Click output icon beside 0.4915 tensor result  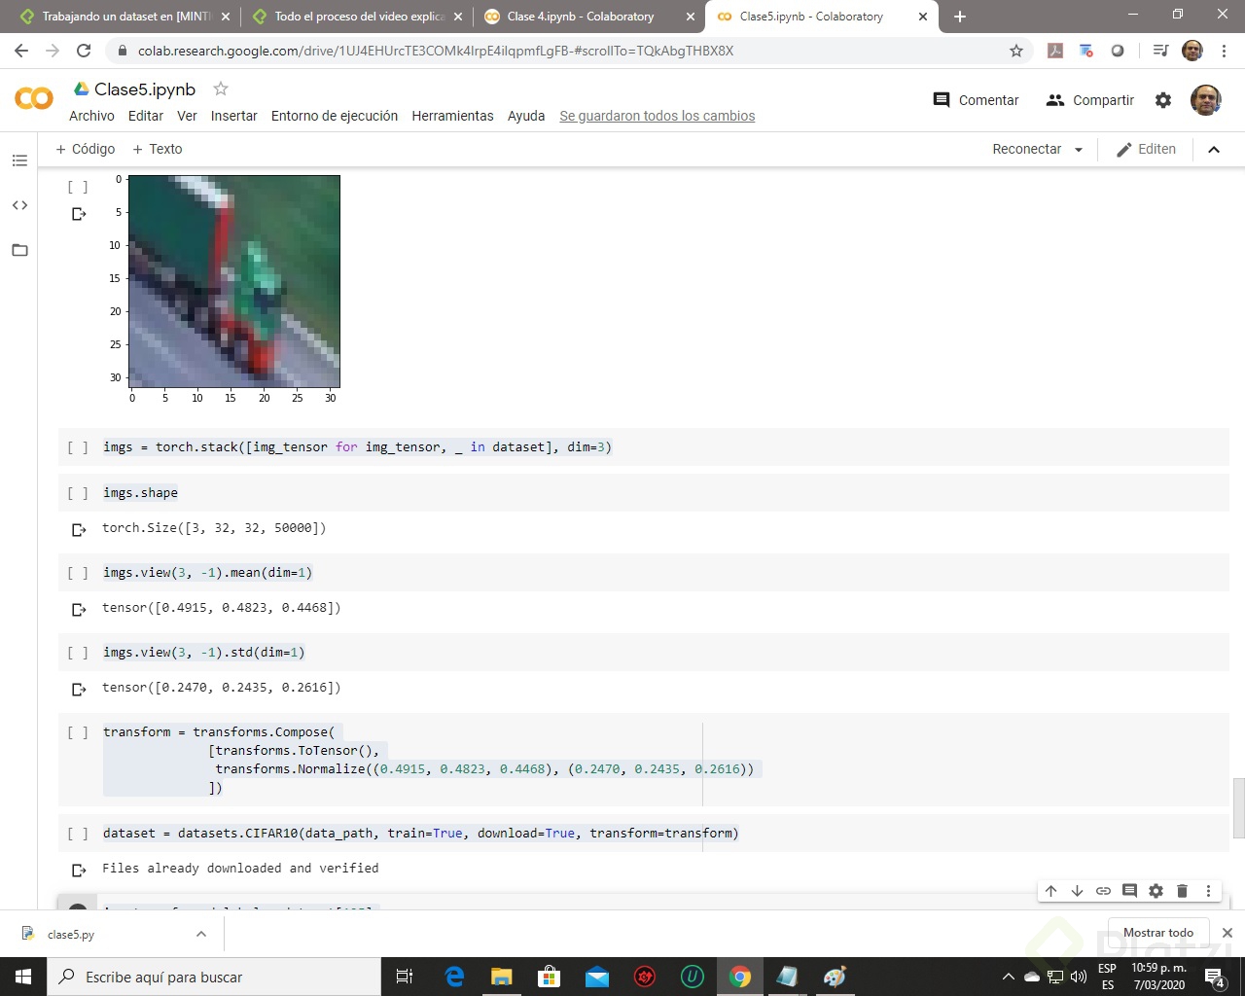pos(80,609)
